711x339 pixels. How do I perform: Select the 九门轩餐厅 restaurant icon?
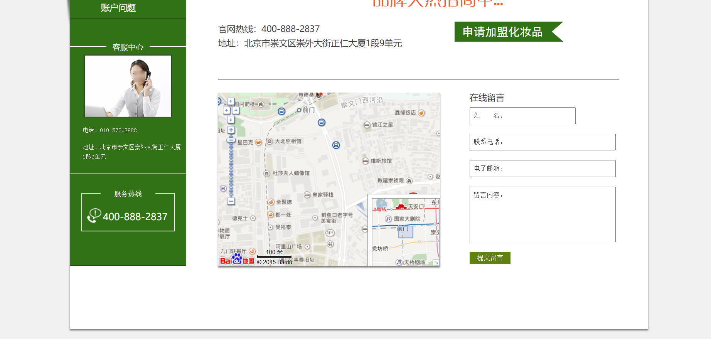(x=252, y=251)
